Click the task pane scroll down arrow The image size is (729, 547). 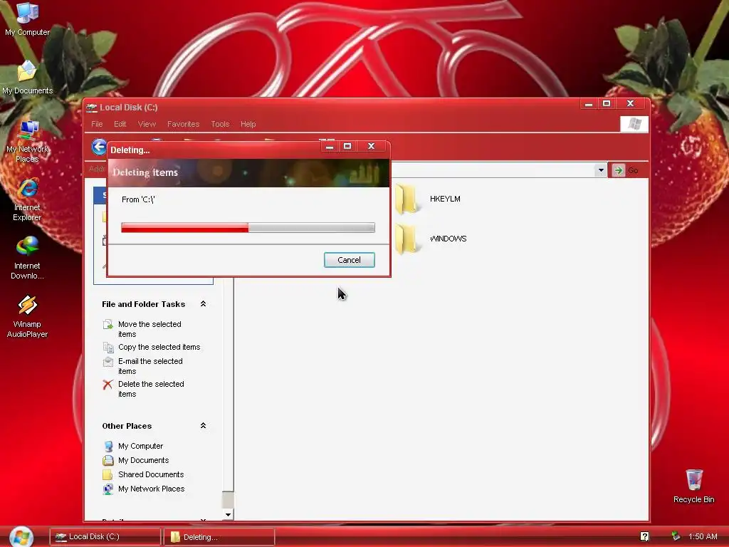coord(228,514)
